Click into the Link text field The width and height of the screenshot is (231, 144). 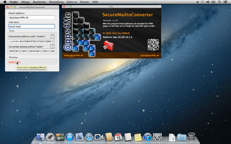[31, 26]
